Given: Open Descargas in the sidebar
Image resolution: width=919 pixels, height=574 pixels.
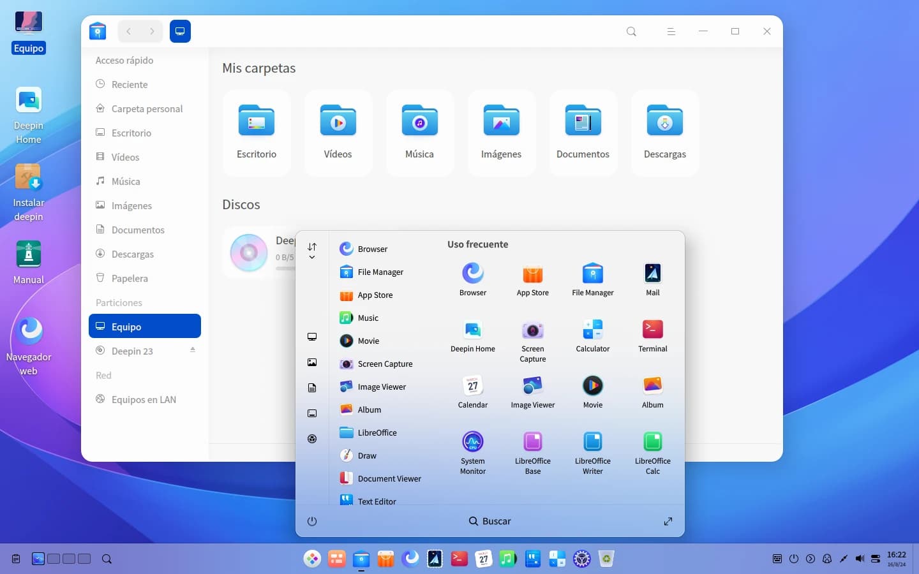Looking at the screenshot, I should pyautogui.click(x=145, y=254).
